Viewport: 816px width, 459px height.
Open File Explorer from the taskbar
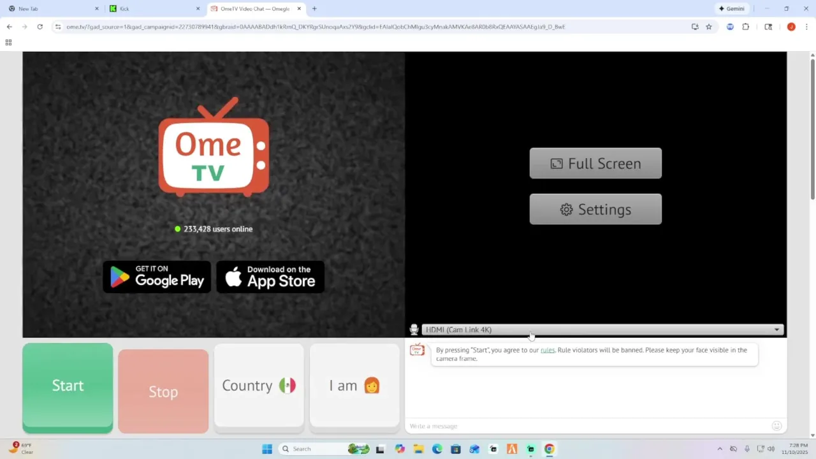coord(419,449)
